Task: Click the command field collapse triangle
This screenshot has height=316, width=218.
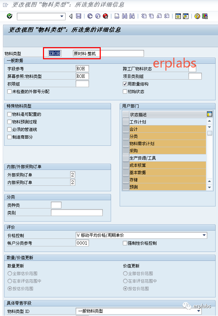Action: point(71,16)
